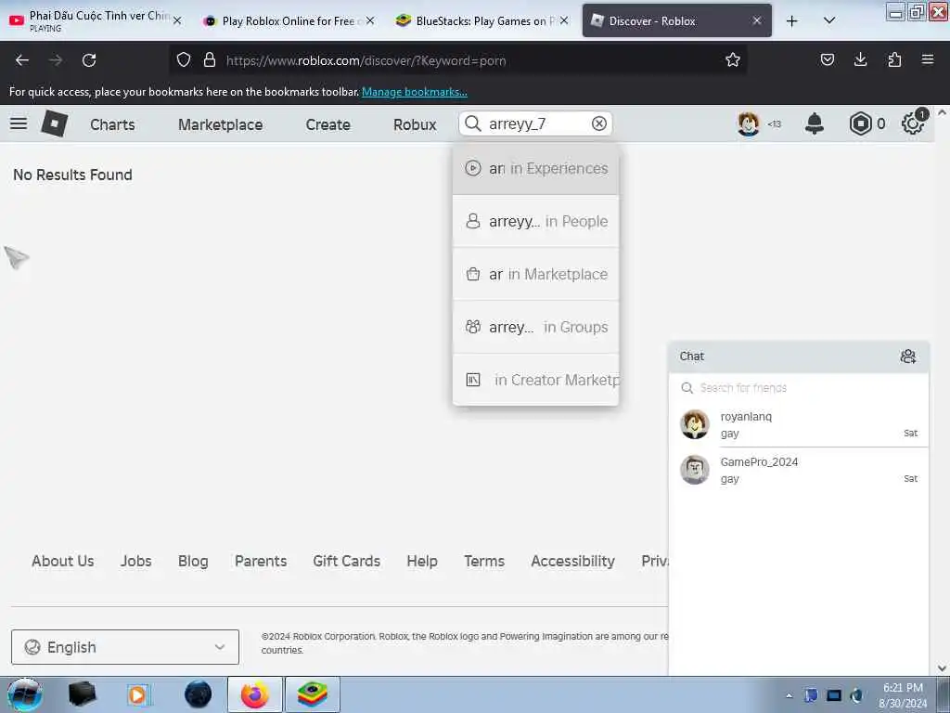Search arreyy_7 in Experiences
This screenshot has height=713, width=950.
click(535, 169)
